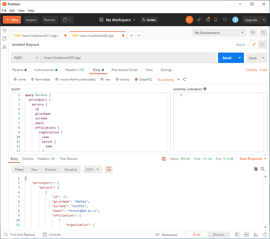The height and width of the screenshot is (239, 270).
Task: Expand the Send button dropdown arrow
Action: point(240,58)
